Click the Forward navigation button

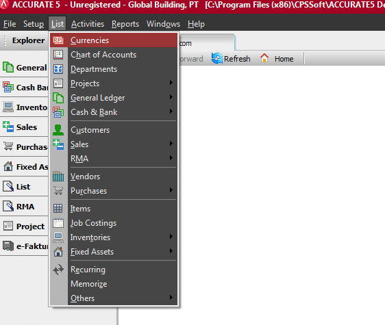tap(191, 59)
